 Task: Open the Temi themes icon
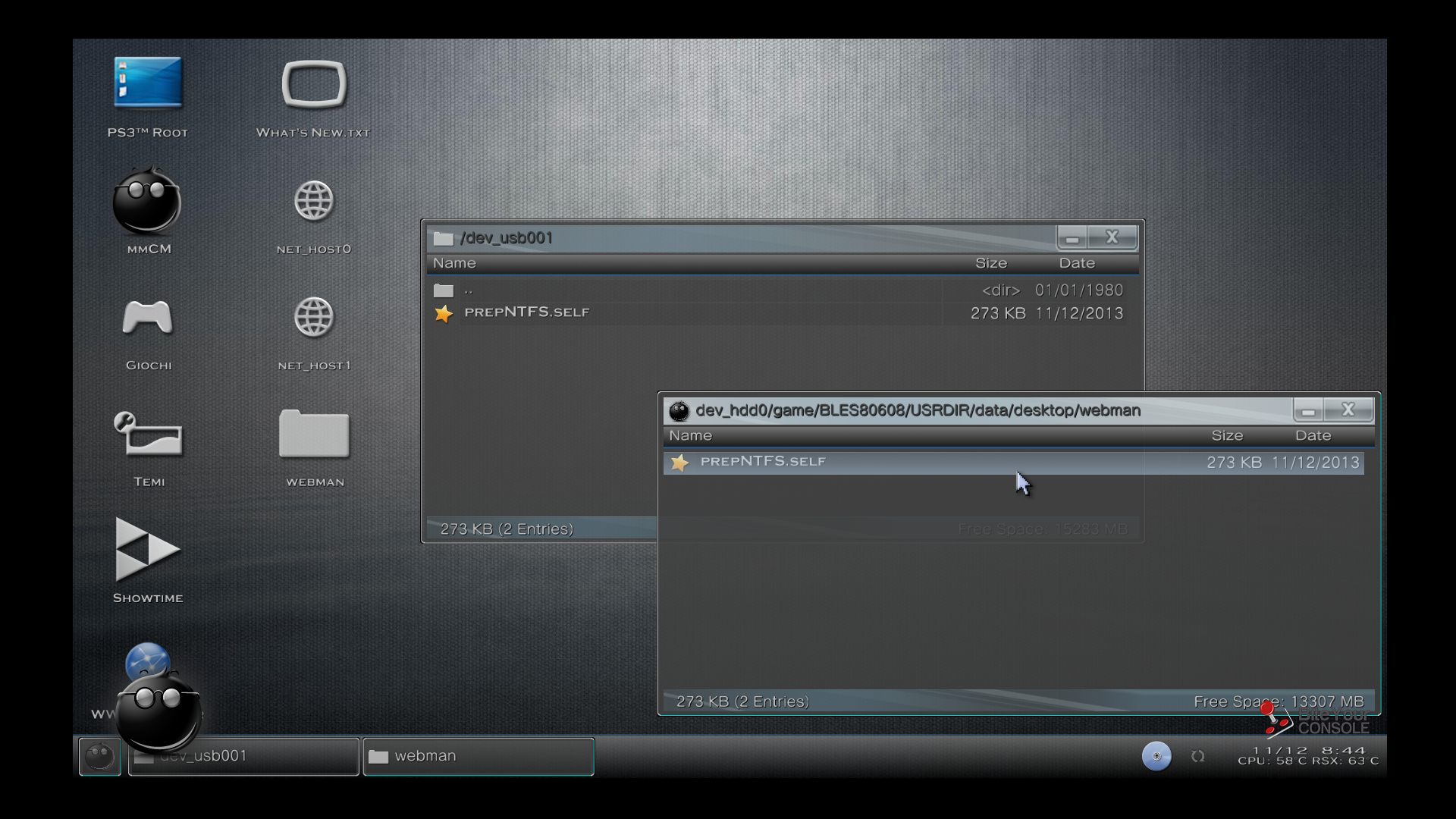pos(148,433)
